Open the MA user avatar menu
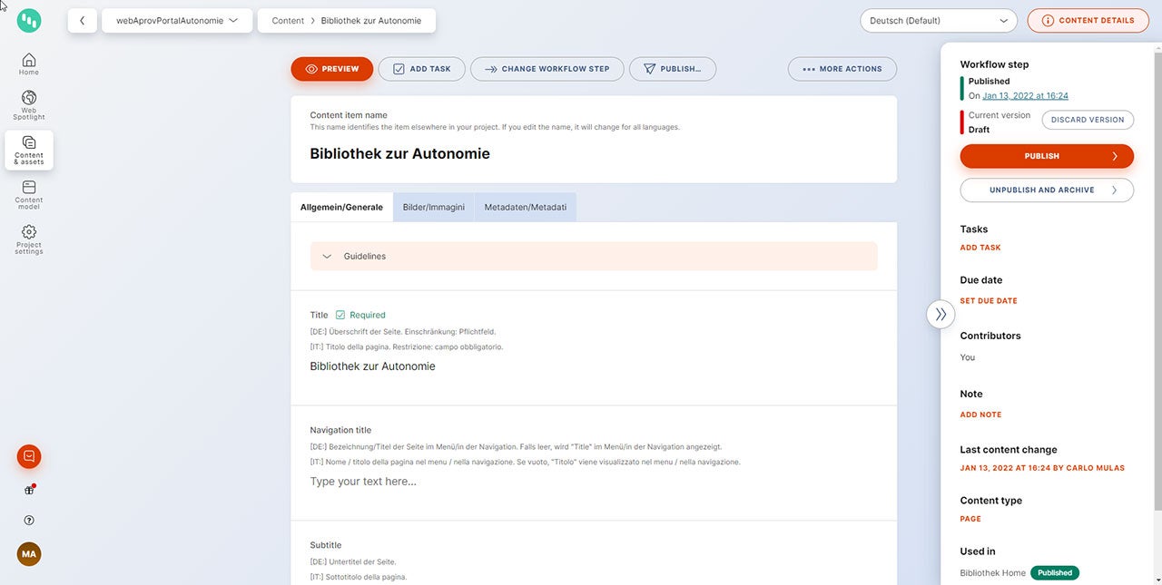 pyautogui.click(x=29, y=554)
